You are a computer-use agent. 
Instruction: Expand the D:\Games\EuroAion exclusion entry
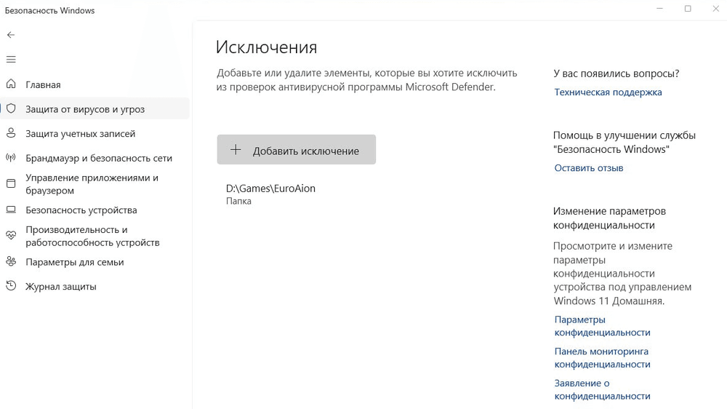point(270,194)
